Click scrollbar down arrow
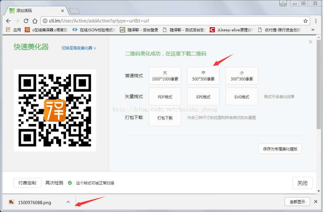This screenshot has width=324, height=212. coord(319,191)
